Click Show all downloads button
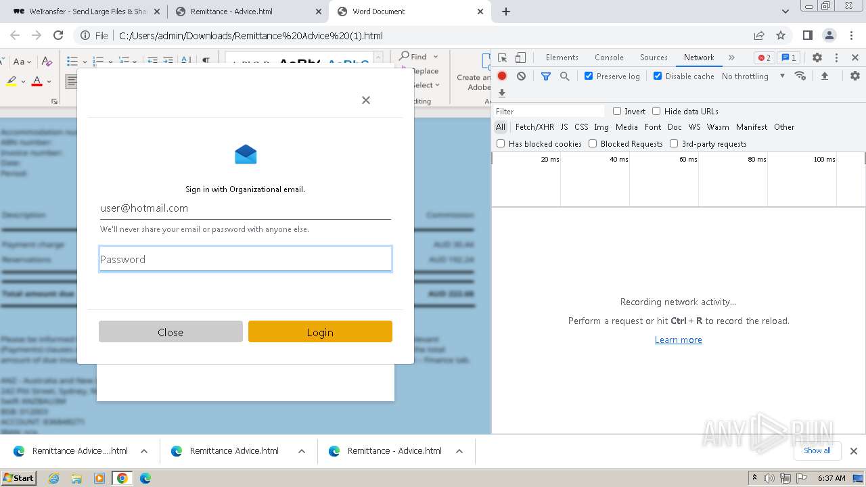866x487 pixels. (817, 450)
